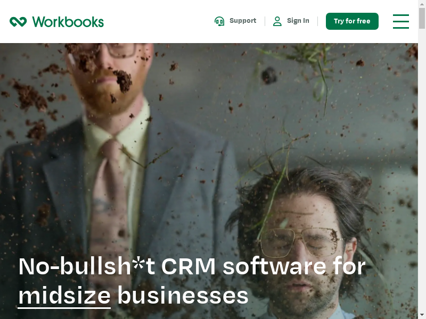The height and width of the screenshot is (319, 426).
Task: Open the hamburger navigation menu
Action: click(x=401, y=21)
